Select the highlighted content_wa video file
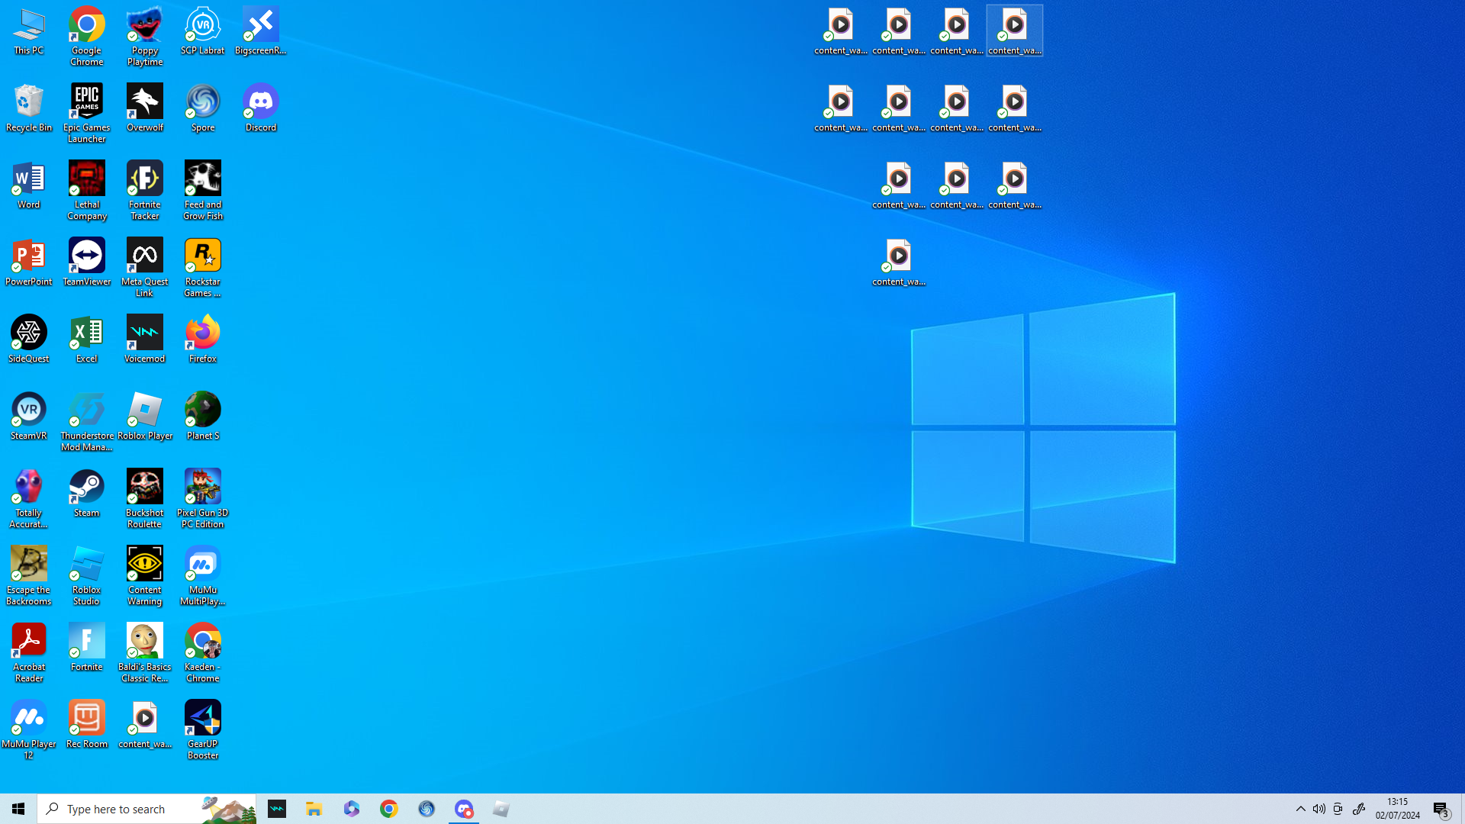 pos(1015,31)
